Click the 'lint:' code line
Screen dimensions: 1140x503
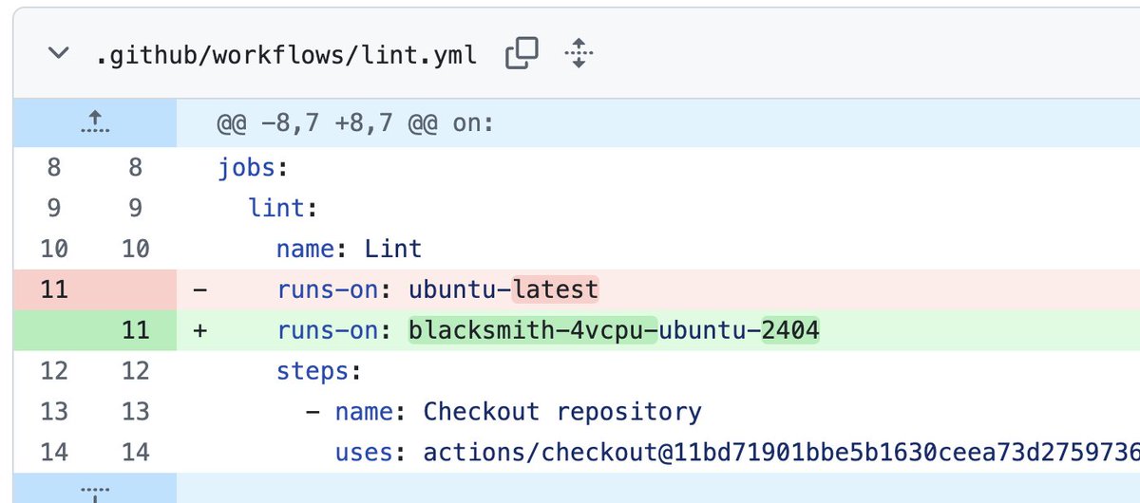coord(282,209)
